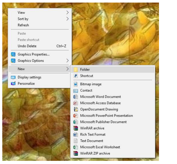
Task: Click the Text Document page icon
Action: [75, 141]
